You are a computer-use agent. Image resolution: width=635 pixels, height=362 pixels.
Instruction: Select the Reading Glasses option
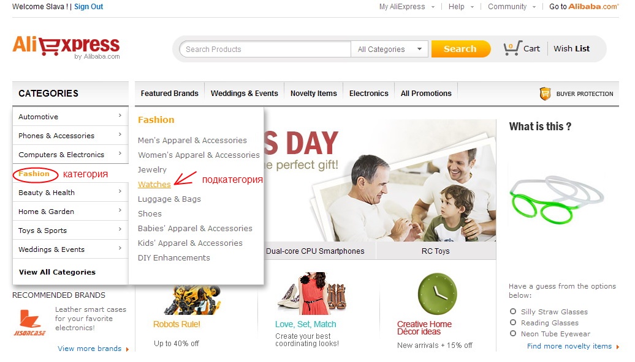[x=513, y=322]
